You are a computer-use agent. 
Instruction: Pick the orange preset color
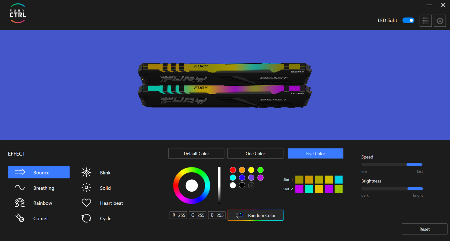point(242,170)
